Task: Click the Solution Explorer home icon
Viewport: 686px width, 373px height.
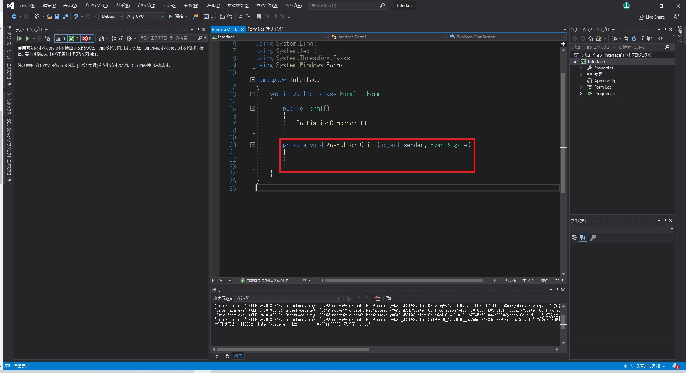Action: [x=591, y=38]
